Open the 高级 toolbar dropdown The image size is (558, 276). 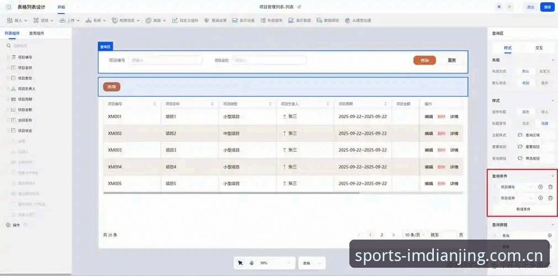coord(156,20)
